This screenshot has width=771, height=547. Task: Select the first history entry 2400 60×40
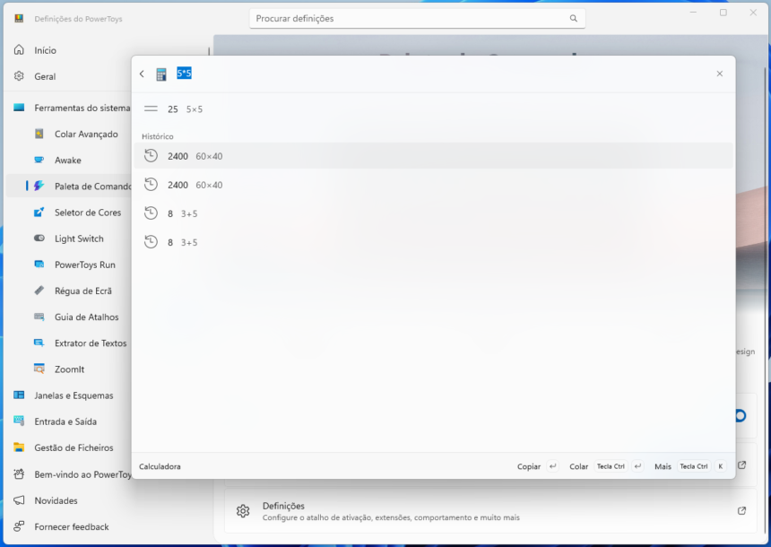433,156
